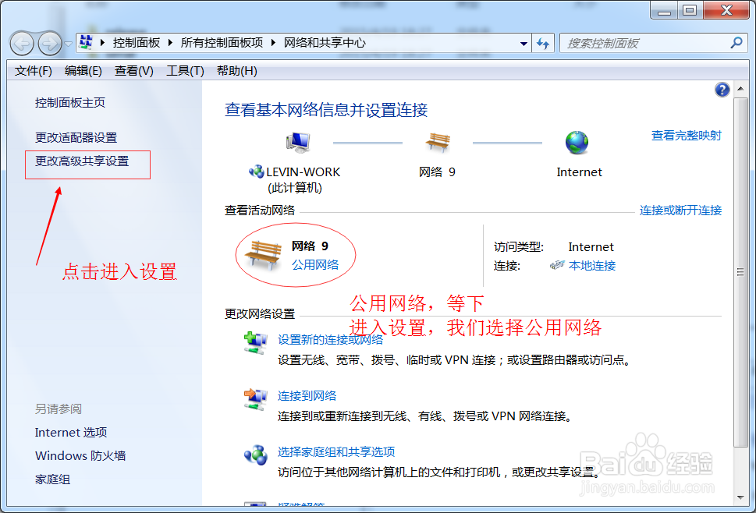This screenshot has height=513, width=756.
Task: Open 选择家庭组和共享选项 link
Action: [336, 452]
